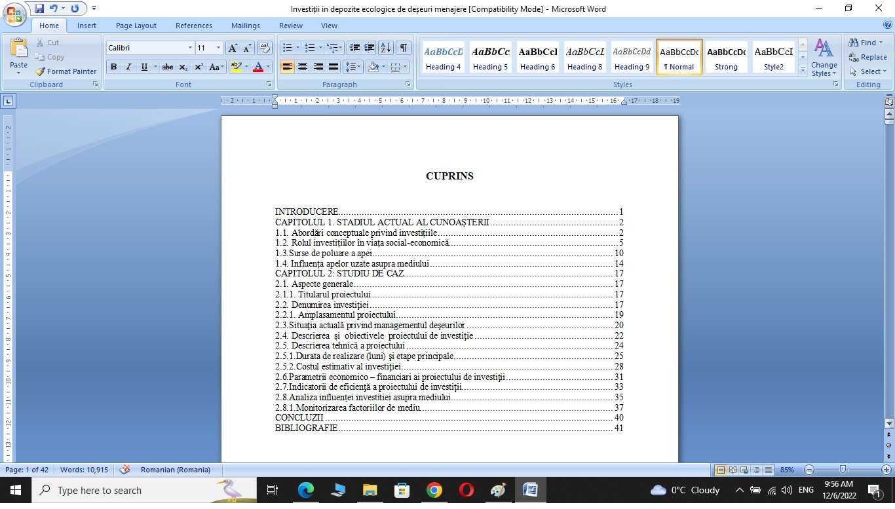Select the Justify alignment icon
Screen dimensions: 895x509
click(333, 67)
